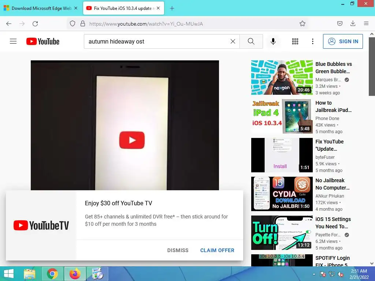The width and height of the screenshot is (375, 281).
Task: Reload the current page
Action: 35,24
